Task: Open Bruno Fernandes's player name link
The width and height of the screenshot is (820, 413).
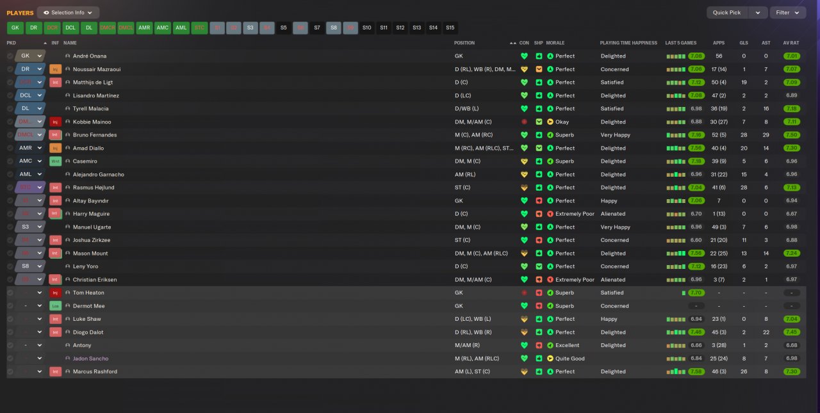Action: pos(95,135)
